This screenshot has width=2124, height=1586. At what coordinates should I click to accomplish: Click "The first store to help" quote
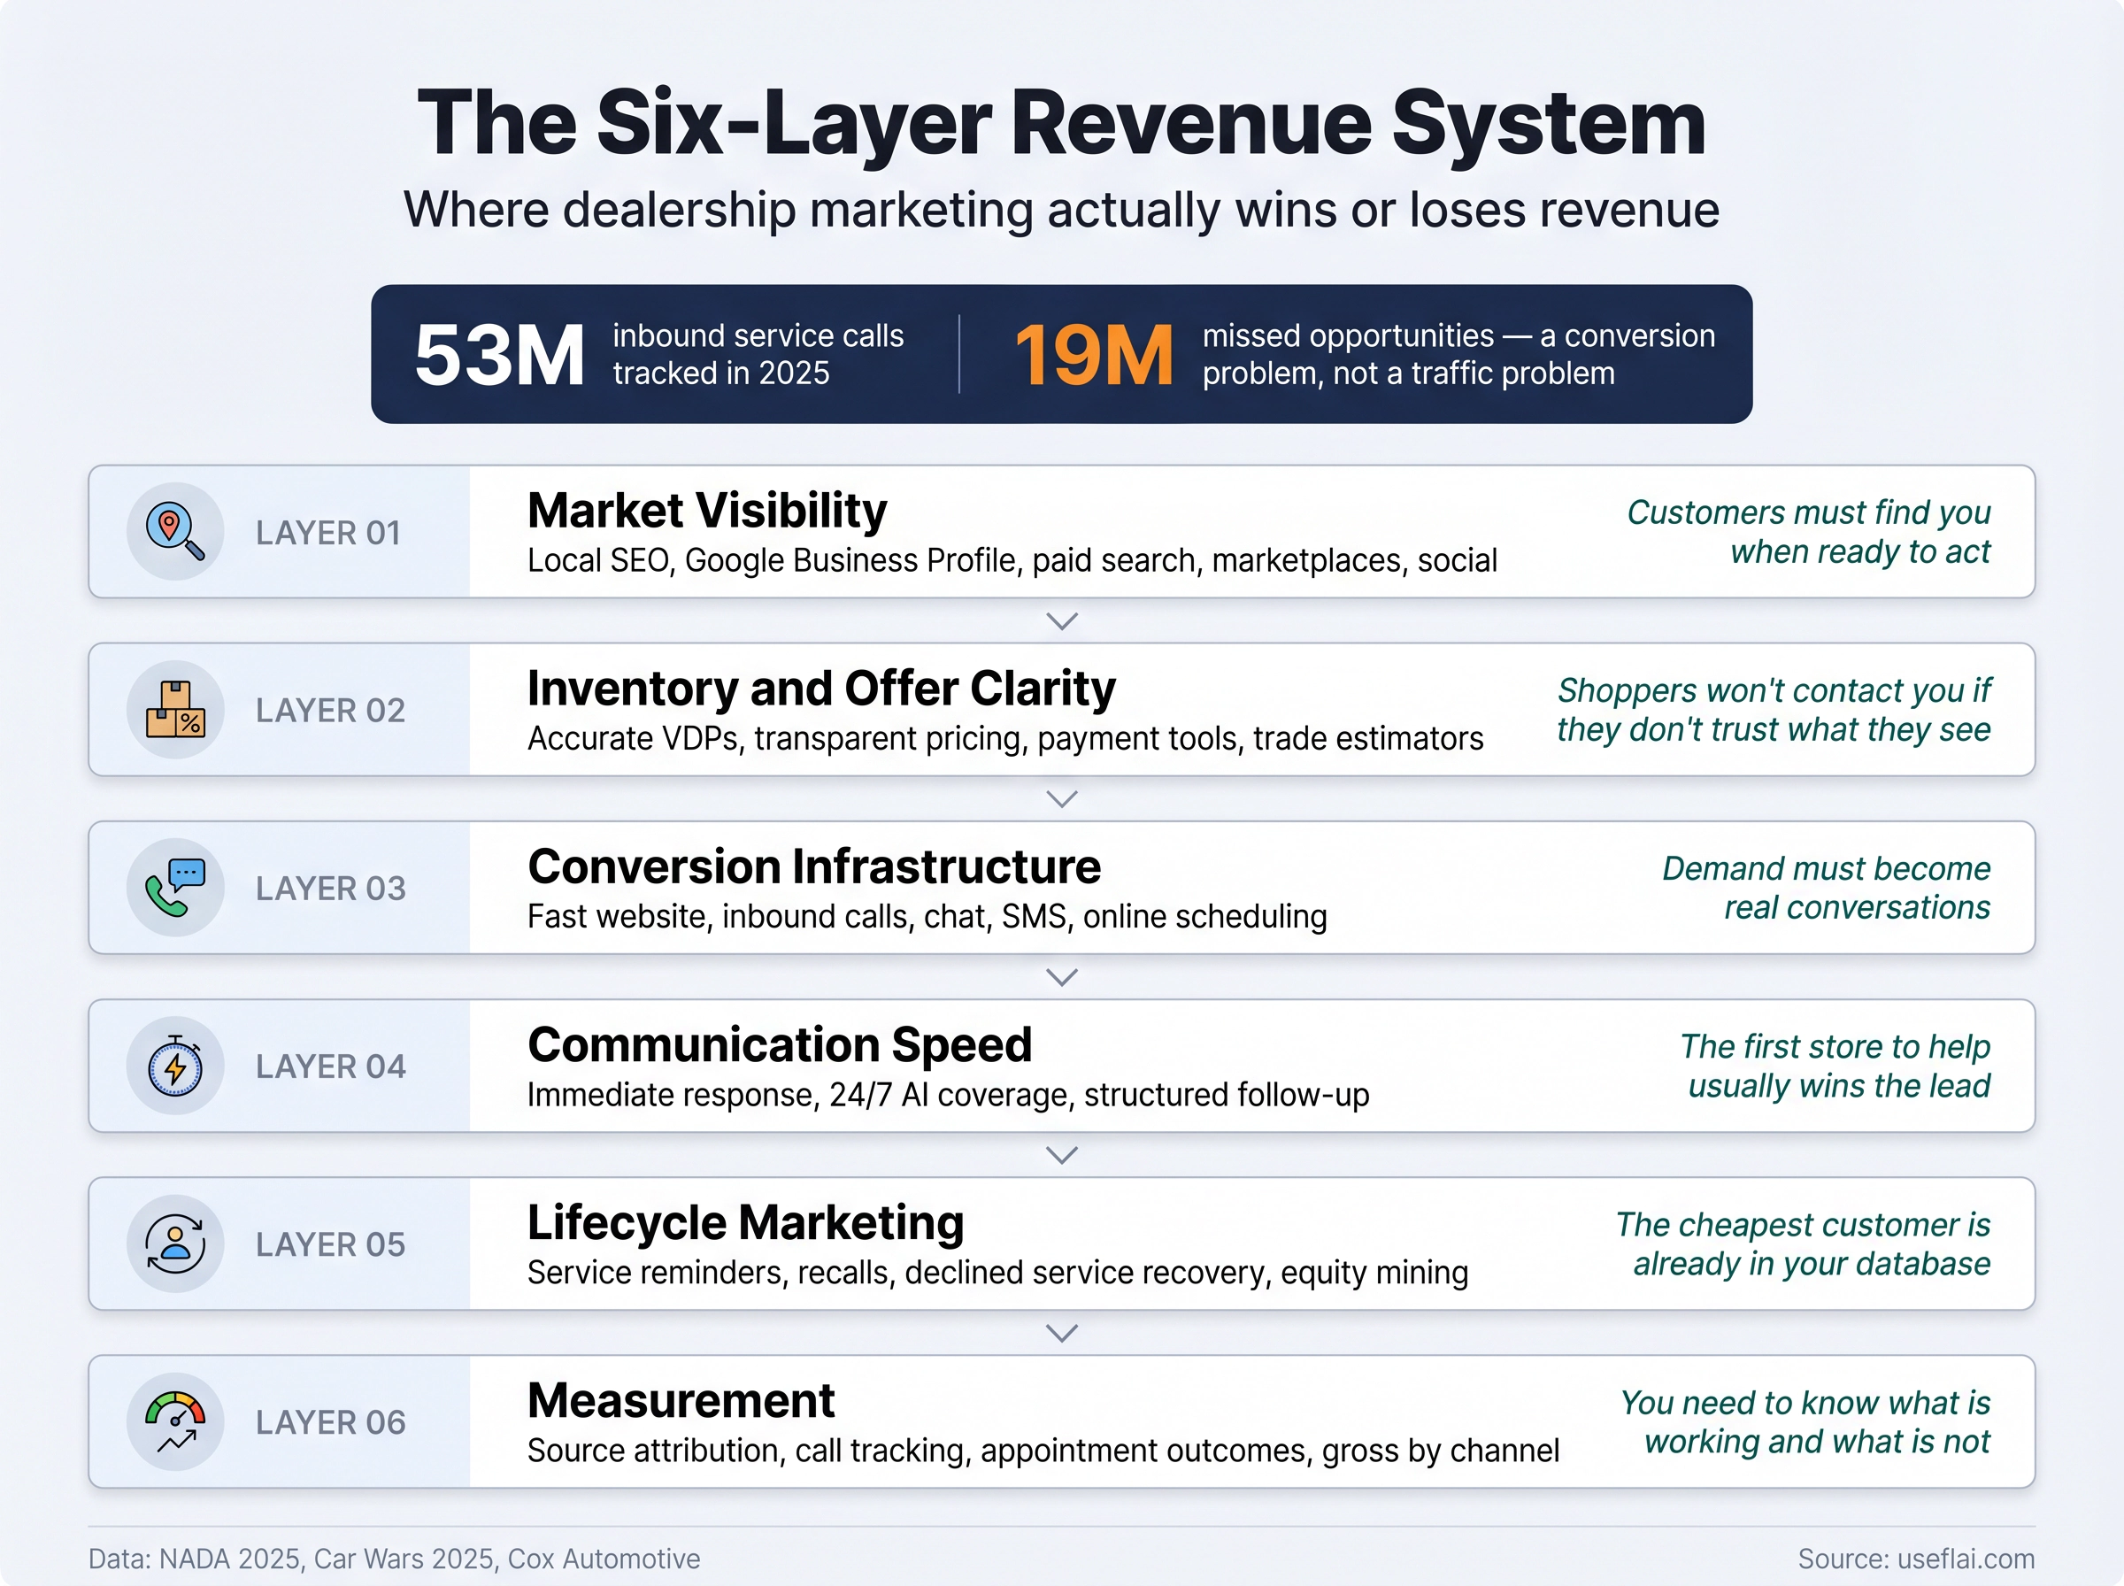[1835, 1066]
